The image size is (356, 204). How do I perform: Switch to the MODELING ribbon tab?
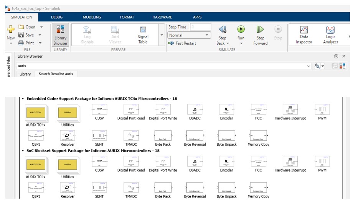tap(92, 17)
